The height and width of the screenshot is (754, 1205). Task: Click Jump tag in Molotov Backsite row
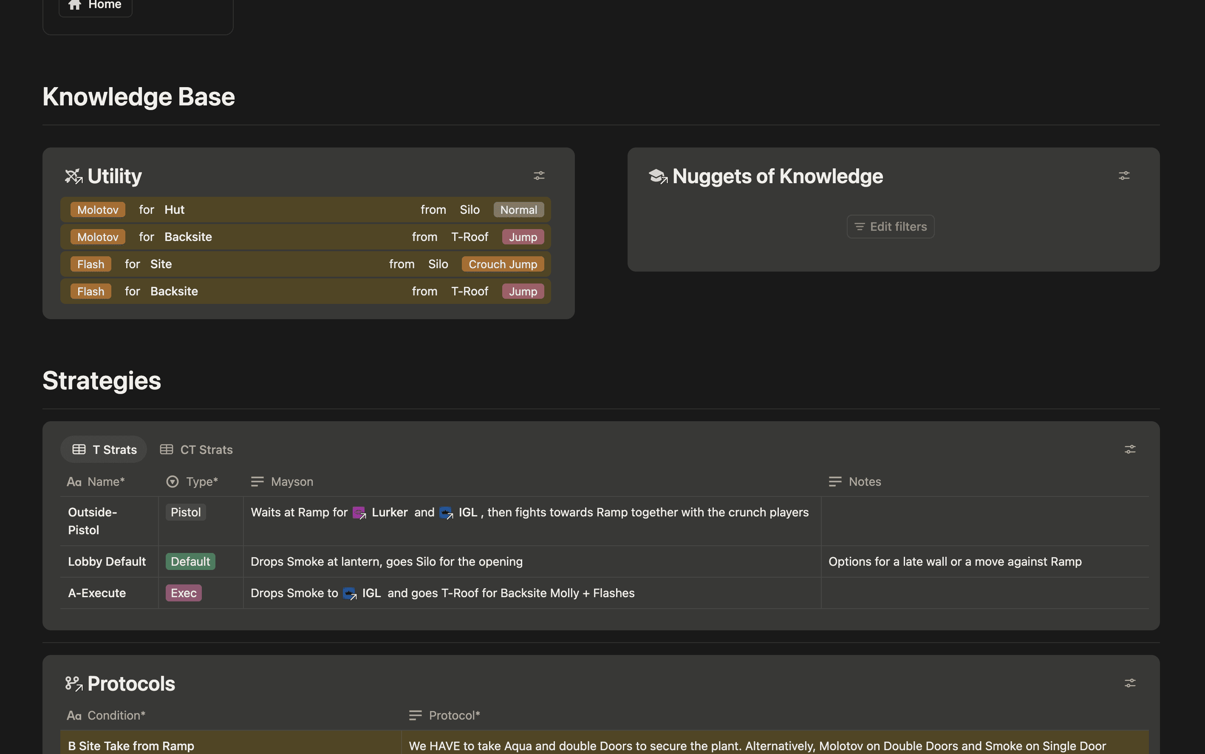[x=523, y=237]
